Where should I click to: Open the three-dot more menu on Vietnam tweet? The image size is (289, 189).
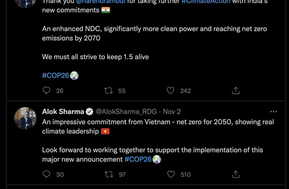point(273,111)
